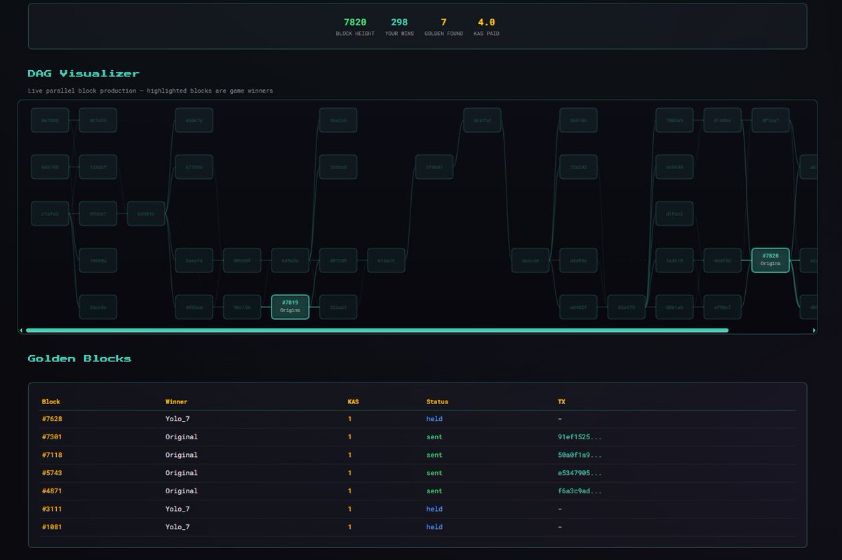Select DAG block d4d95e
This screenshot has height=560, width=842.
click(x=578, y=260)
